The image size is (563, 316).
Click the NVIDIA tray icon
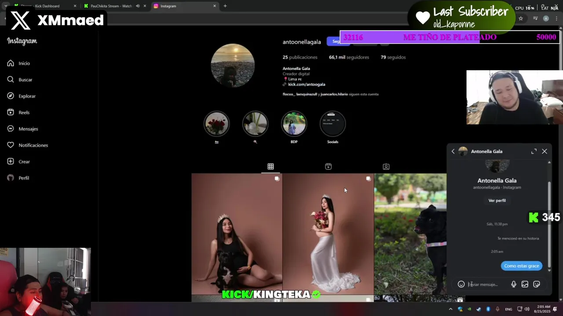click(469, 309)
